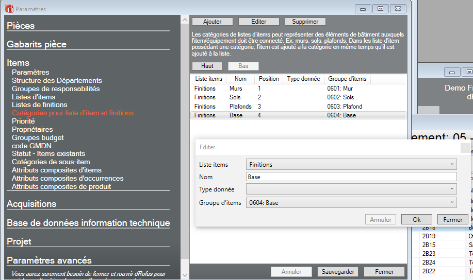Select Listes de finitions in the sidebar
Screen dimensions: 473x280
pos(40,104)
